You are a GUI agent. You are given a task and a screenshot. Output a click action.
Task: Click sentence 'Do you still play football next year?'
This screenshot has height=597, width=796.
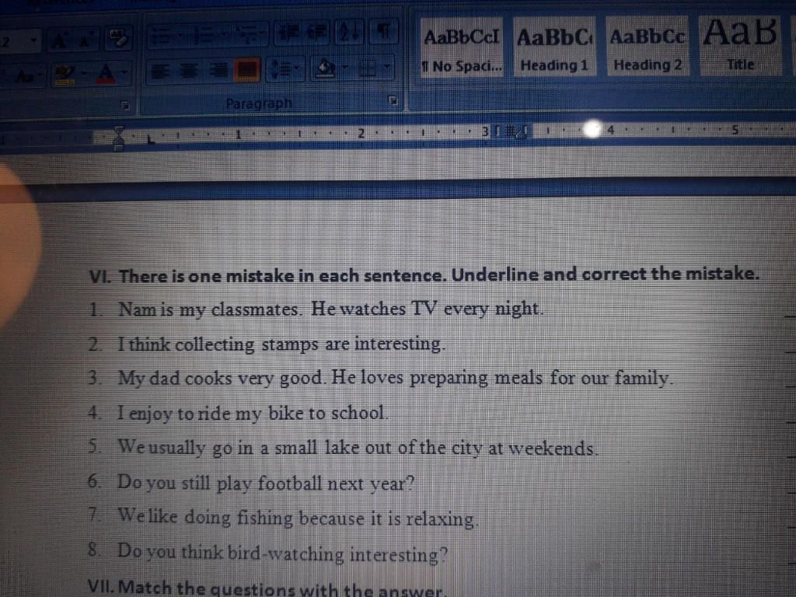266,483
